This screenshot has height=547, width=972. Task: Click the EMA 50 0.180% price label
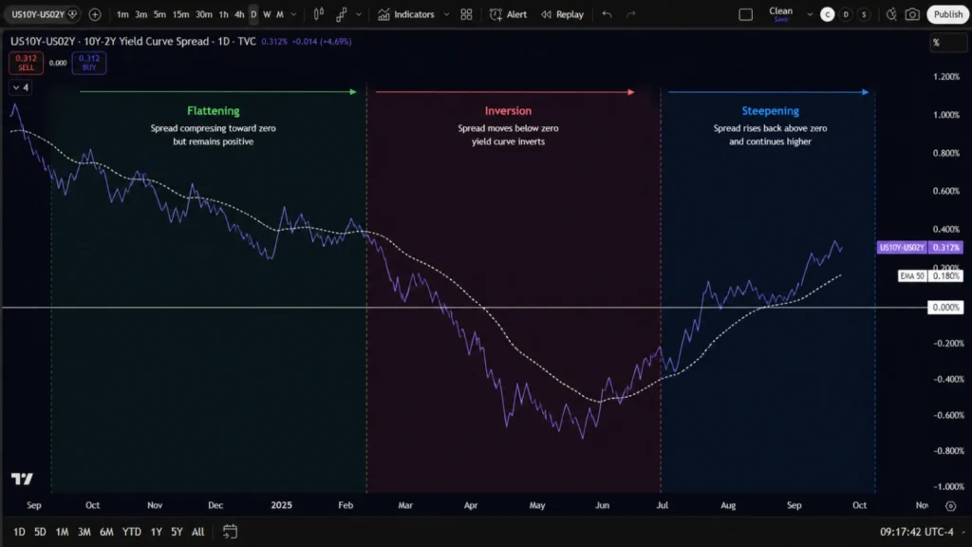coord(930,276)
